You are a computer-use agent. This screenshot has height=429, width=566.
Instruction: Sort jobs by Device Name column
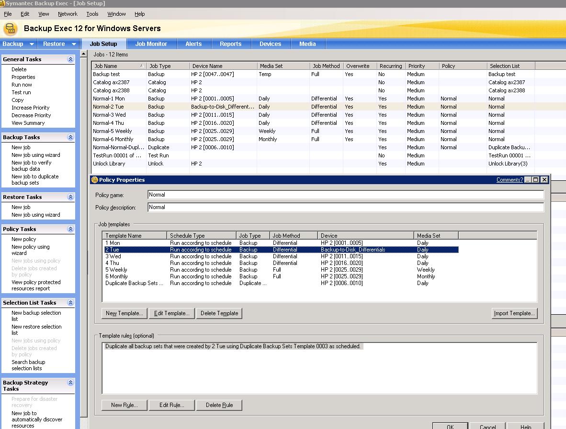tap(223, 66)
